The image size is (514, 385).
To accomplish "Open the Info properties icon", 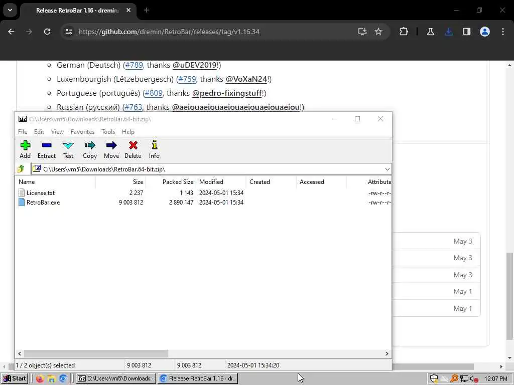I will coord(154,149).
